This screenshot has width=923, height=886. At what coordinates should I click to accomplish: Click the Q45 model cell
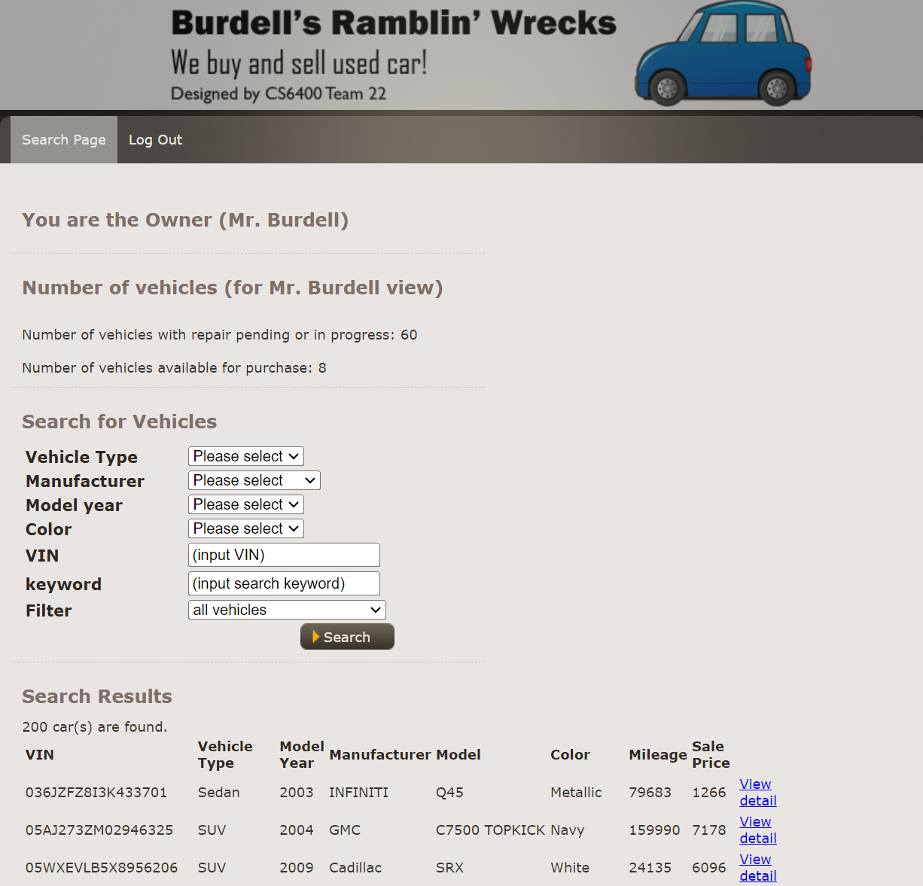tap(449, 793)
